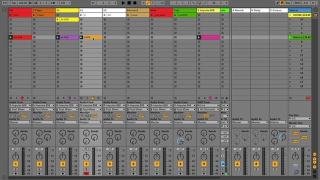Stop clips in the 2 Claps track
Viewport: 320px width, 180px height.
34,98
